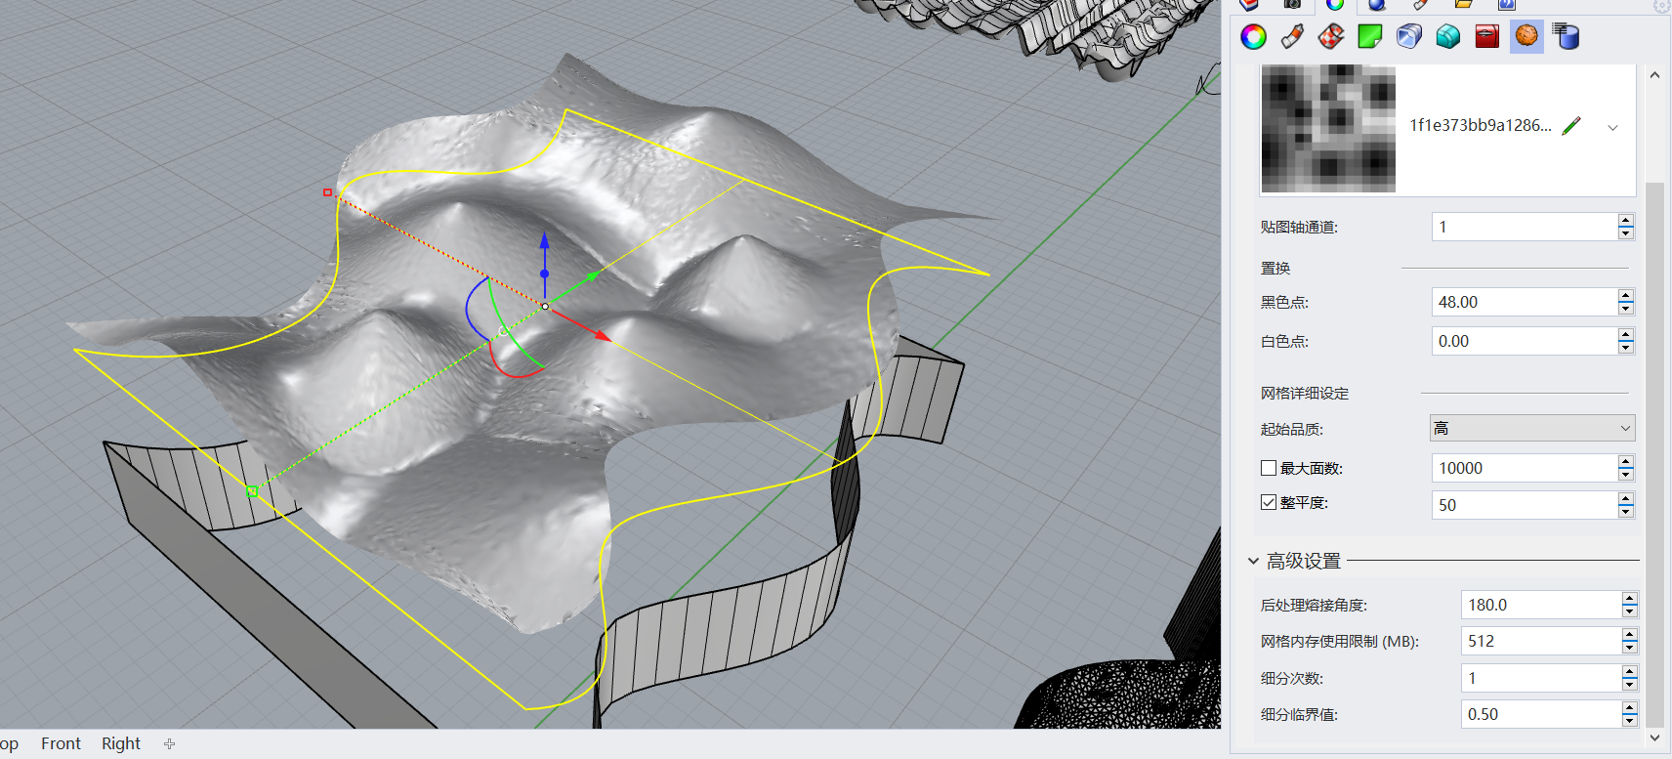
Task: Open the Material paint tube page
Action: [x=1292, y=37]
